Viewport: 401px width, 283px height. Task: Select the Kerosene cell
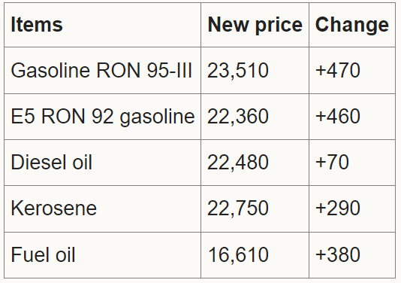[x=102, y=208]
